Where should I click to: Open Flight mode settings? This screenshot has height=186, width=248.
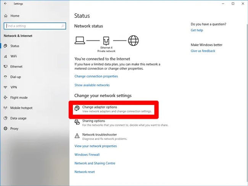(x=19, y=97)
